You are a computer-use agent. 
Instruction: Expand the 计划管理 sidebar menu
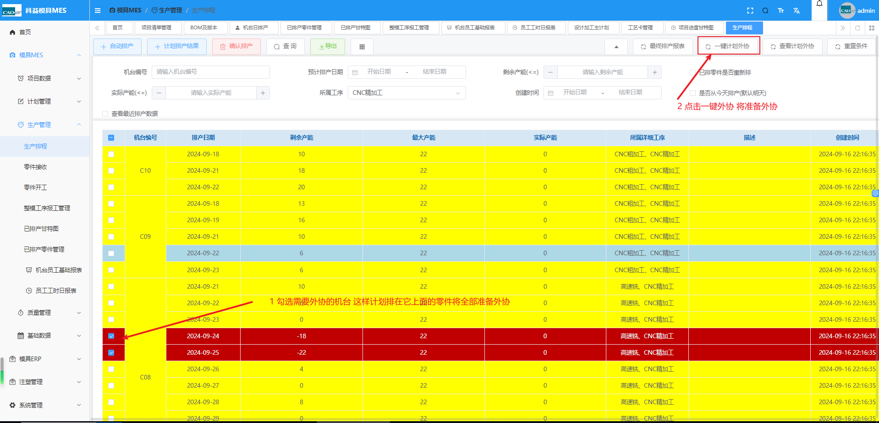point(44,101)
